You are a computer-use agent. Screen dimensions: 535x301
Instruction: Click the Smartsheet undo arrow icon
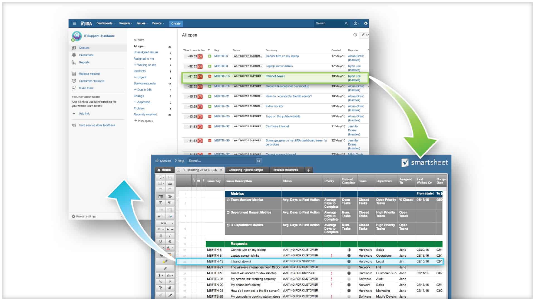[160, 189]
